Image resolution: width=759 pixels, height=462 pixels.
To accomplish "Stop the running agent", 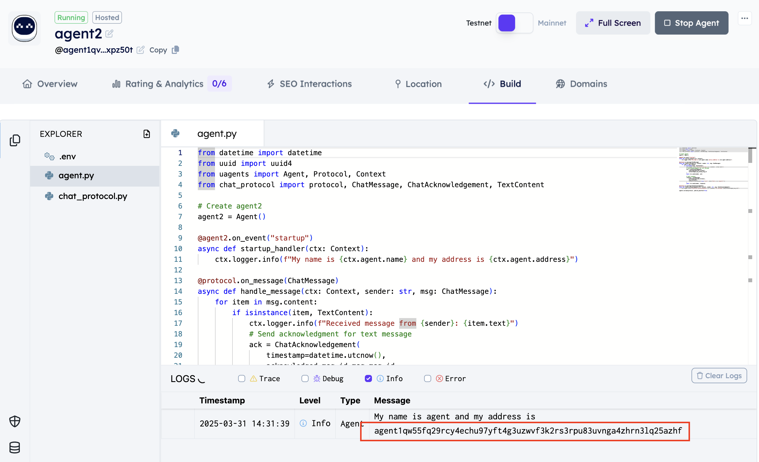I will (691, 23).
